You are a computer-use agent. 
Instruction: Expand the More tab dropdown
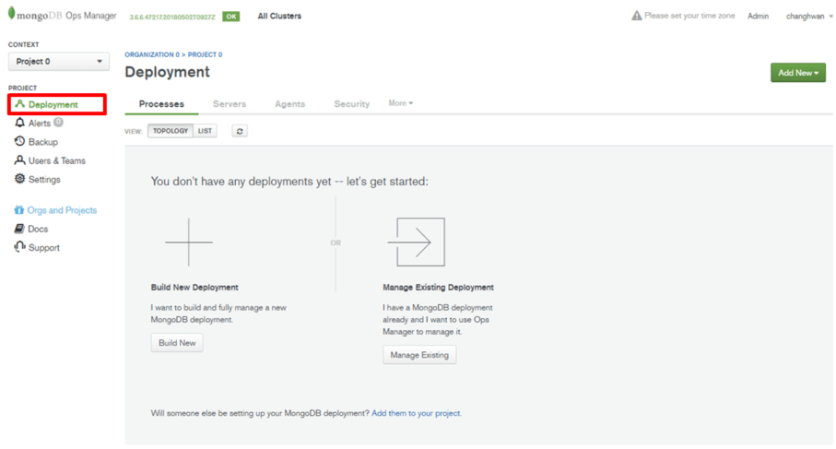pyautogui.click(x=400, y=103)
